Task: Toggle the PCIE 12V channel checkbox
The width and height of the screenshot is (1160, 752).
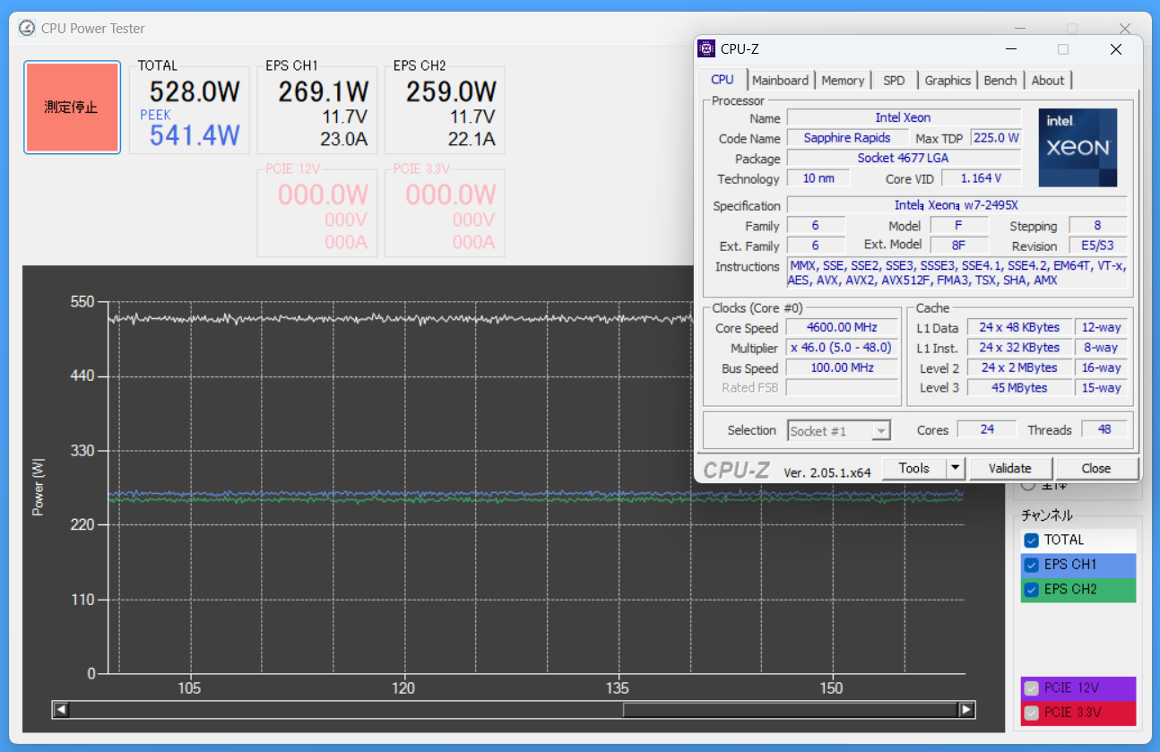Action: coord(1031,688)
